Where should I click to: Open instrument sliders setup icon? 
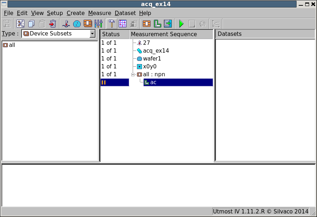(99, 24)
